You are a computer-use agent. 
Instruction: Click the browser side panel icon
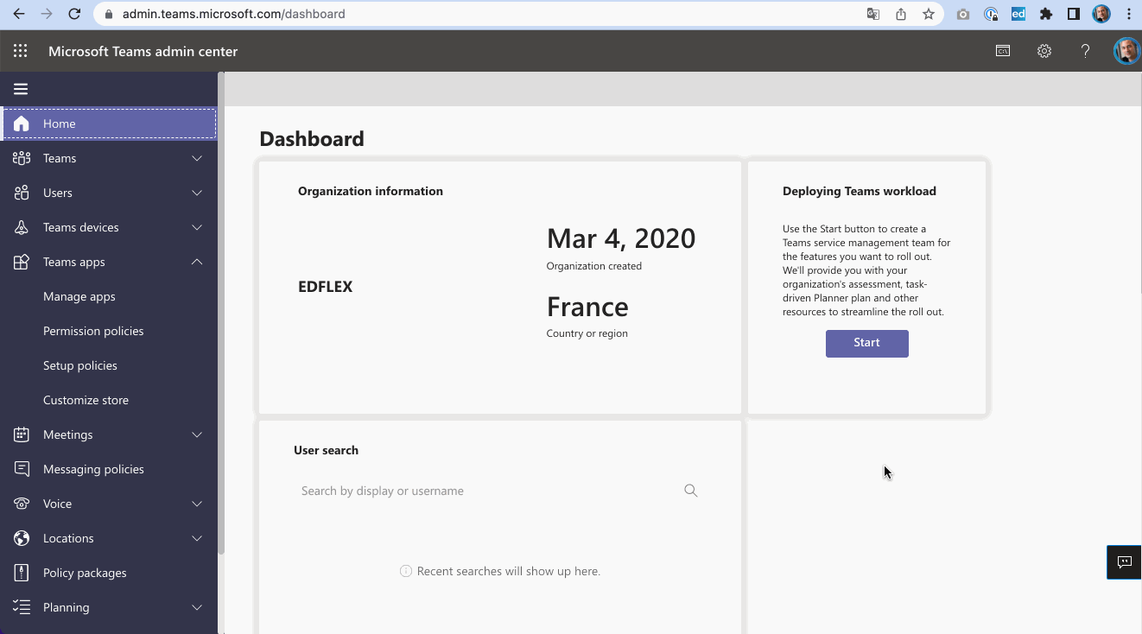point(1074,14)
